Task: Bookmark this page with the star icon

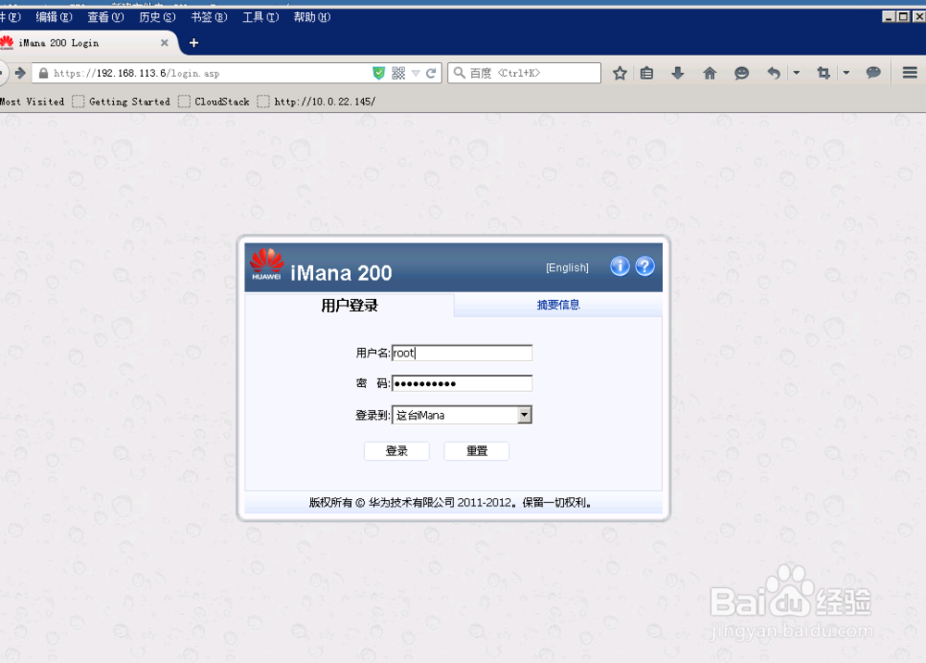Action: pyautogui.click(x=619, y=73)
